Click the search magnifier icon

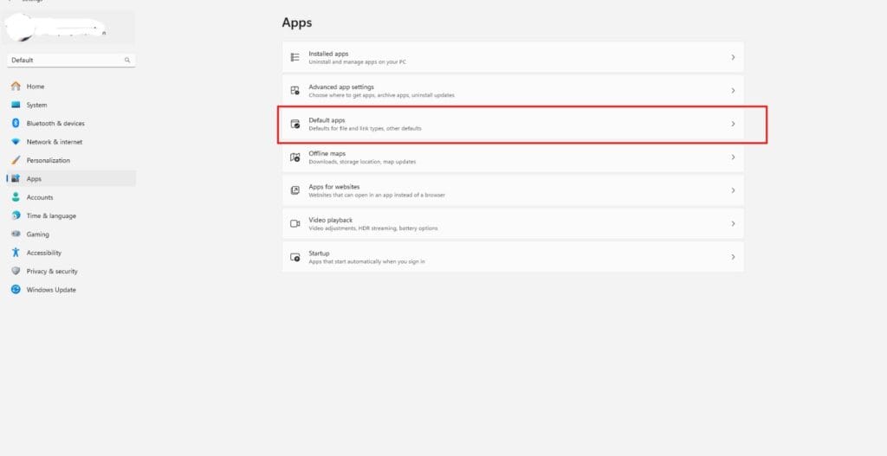coord(127,60)
